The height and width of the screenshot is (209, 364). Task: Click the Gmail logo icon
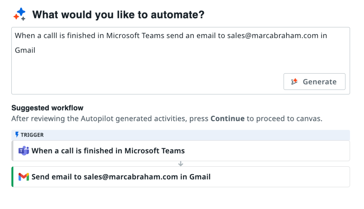pos(24,177)
